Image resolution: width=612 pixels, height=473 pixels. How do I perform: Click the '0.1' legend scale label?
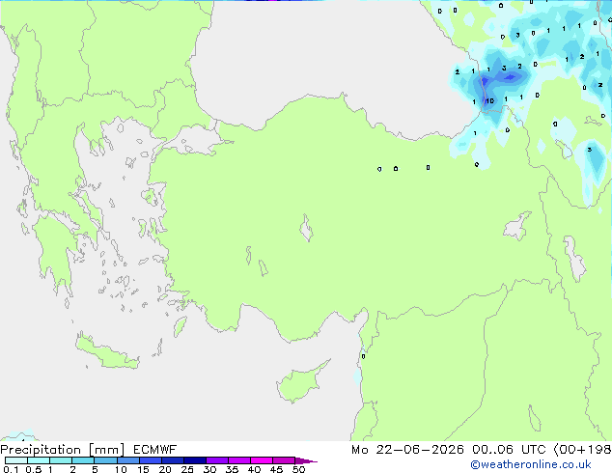pos(11,469)
